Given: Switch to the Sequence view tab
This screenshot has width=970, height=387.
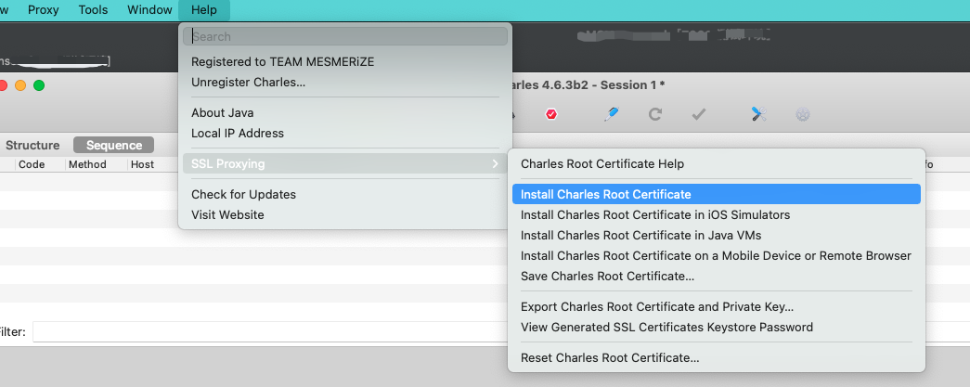Looking at the screenshot, I should tap(114, 146).
